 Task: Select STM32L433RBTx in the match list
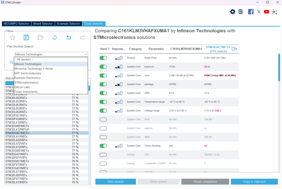pos(46,182)
